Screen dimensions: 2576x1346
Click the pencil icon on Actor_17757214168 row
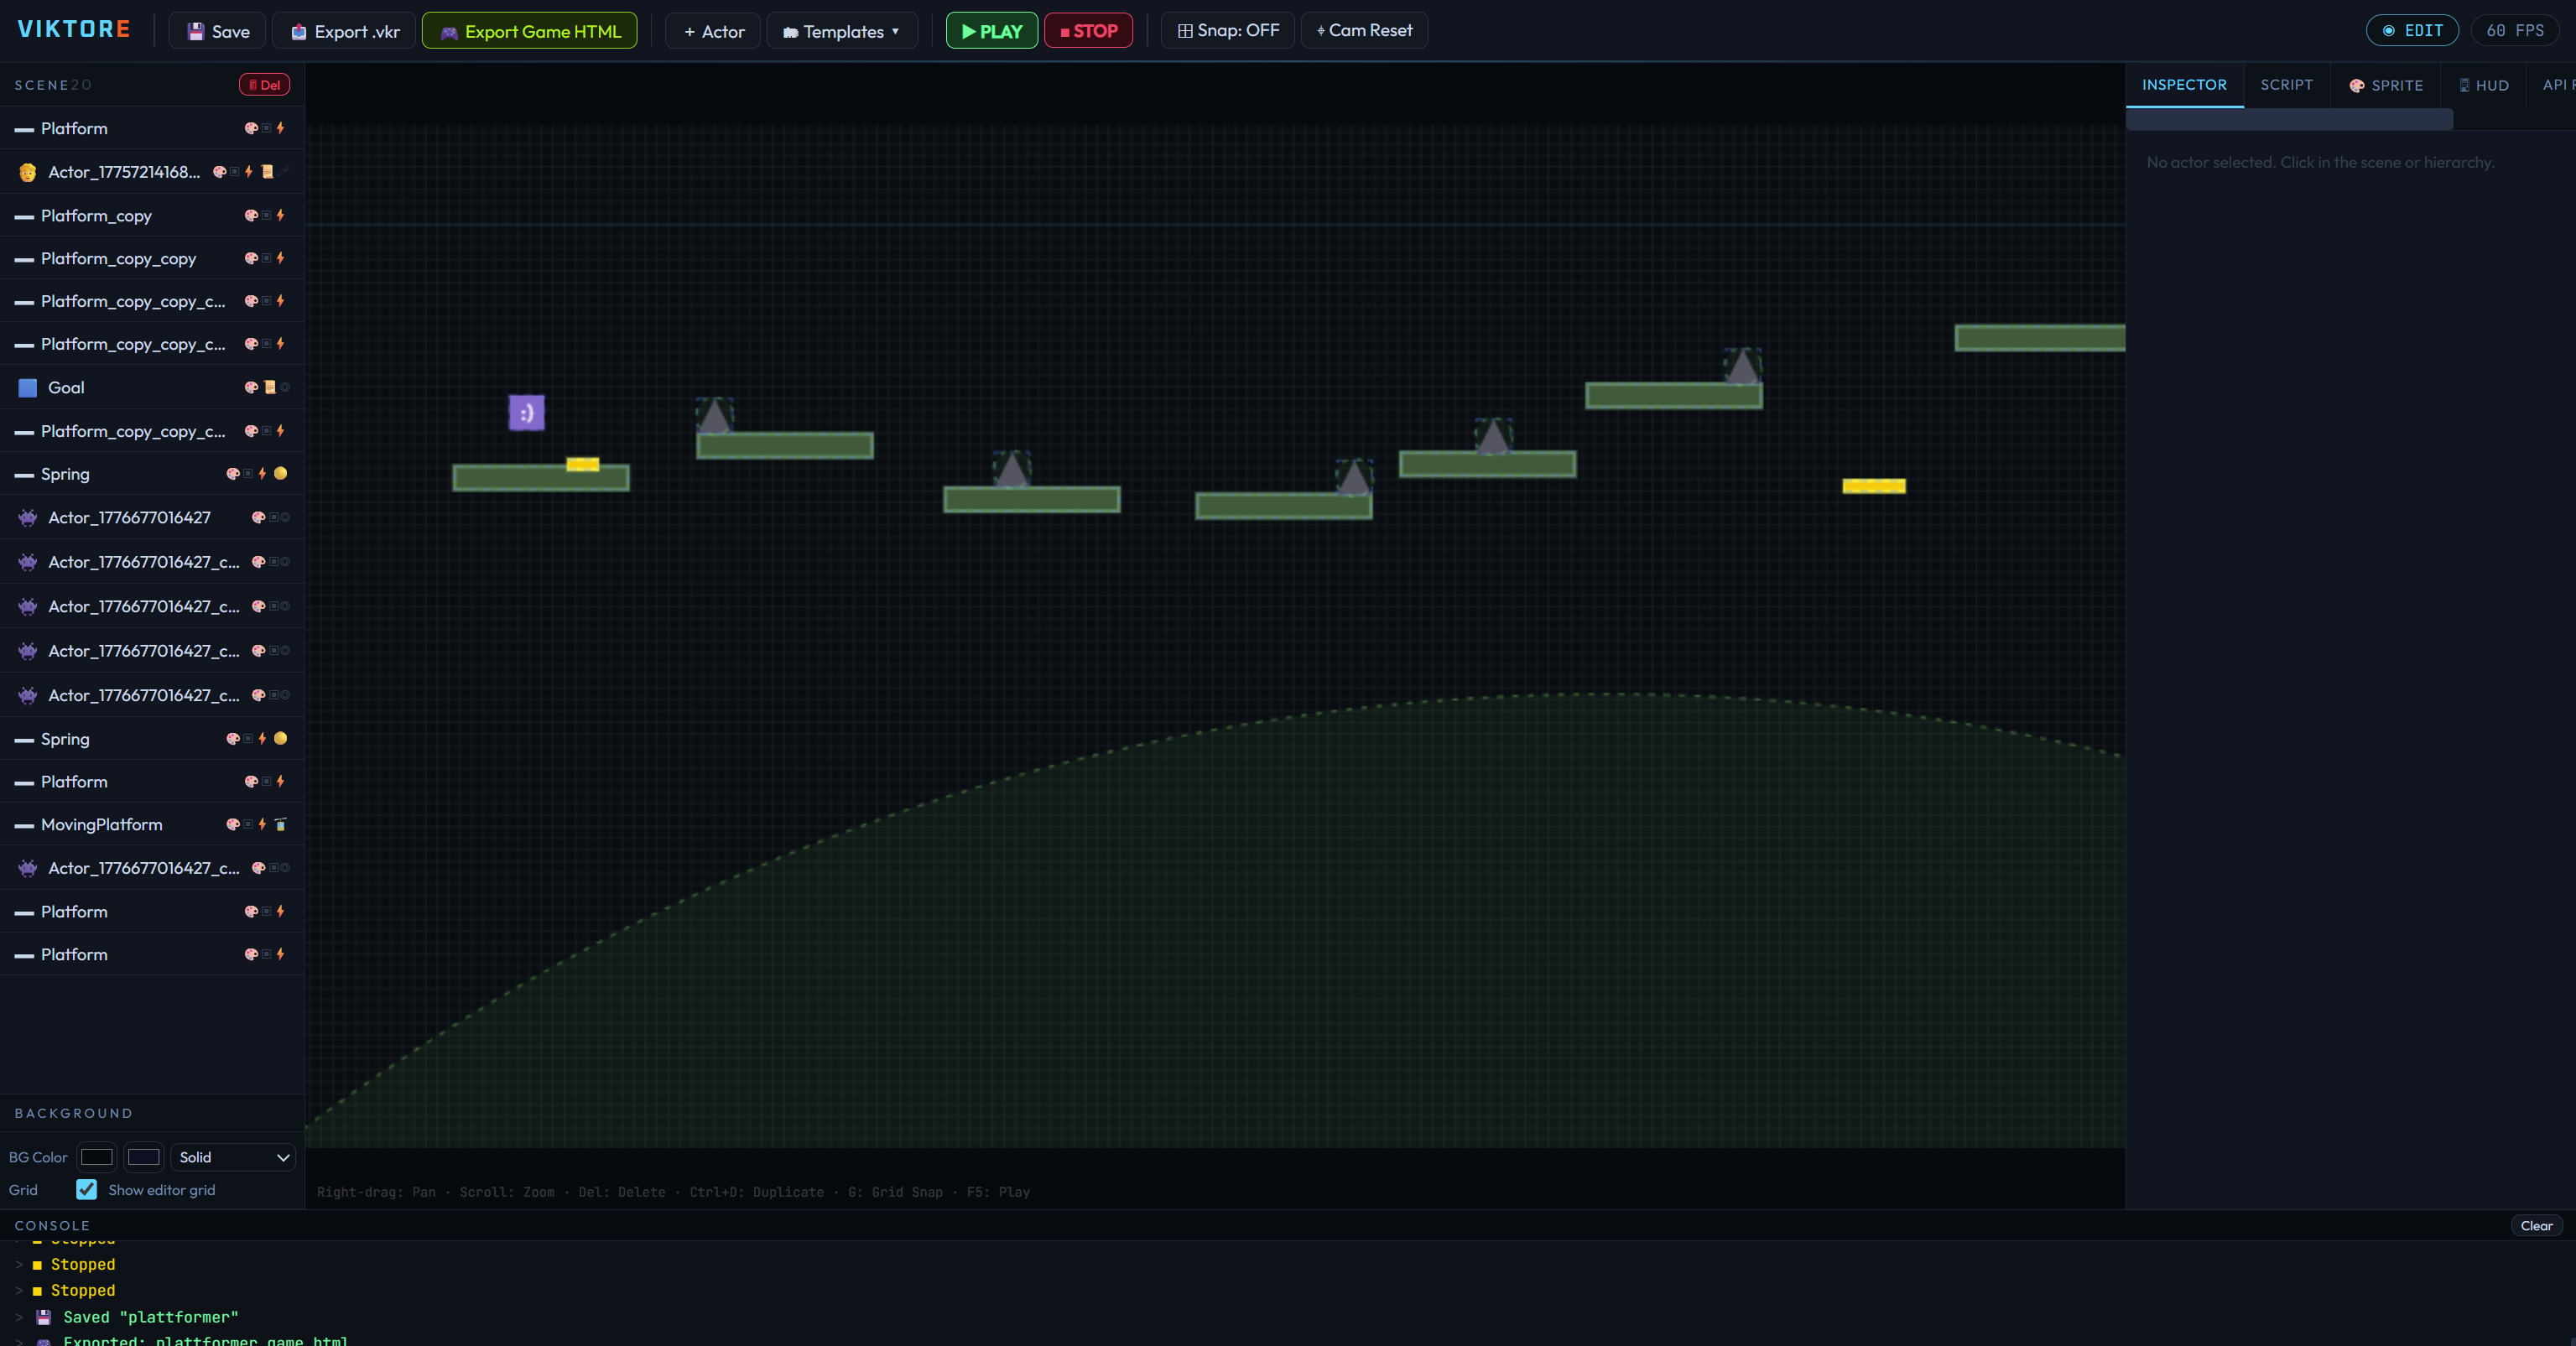[286, 171]
